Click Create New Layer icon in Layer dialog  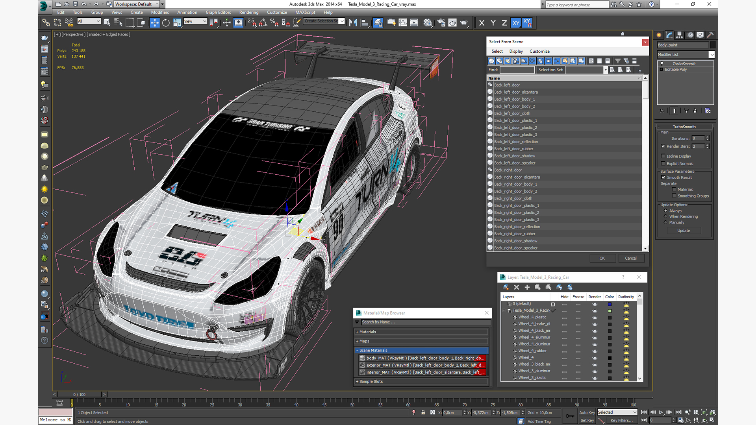click(x=506, y=287)
